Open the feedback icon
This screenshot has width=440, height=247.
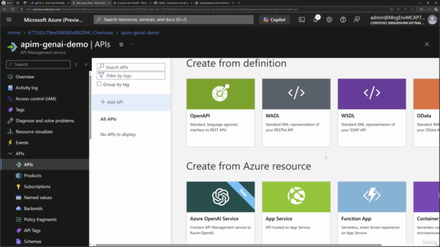tap(357, 20)
